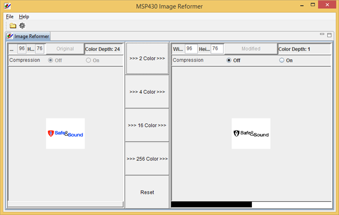
Task: Close the MSP430 Image Reformer window
Action: (327, 5)
